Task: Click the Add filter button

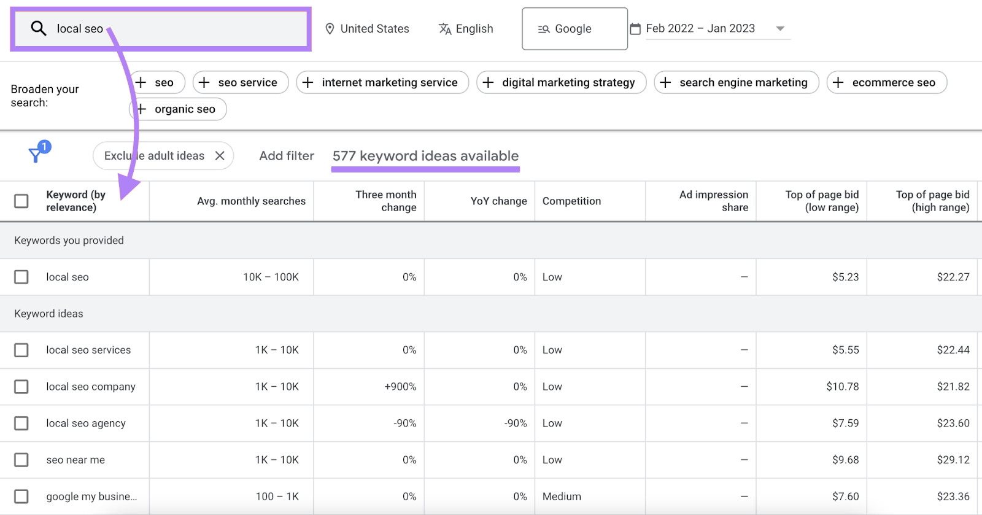Action: [287, 156]
